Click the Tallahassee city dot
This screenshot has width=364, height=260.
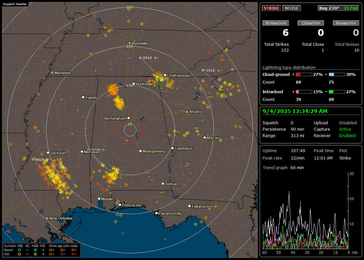tap(189, 206)
